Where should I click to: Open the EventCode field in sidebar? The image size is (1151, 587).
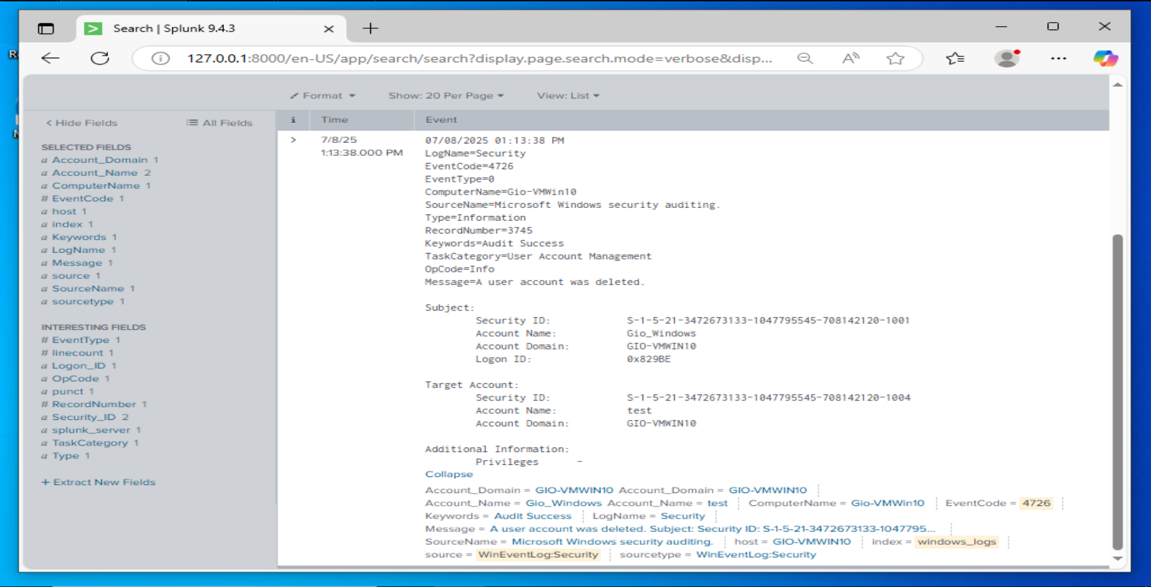tap(83, 198)
